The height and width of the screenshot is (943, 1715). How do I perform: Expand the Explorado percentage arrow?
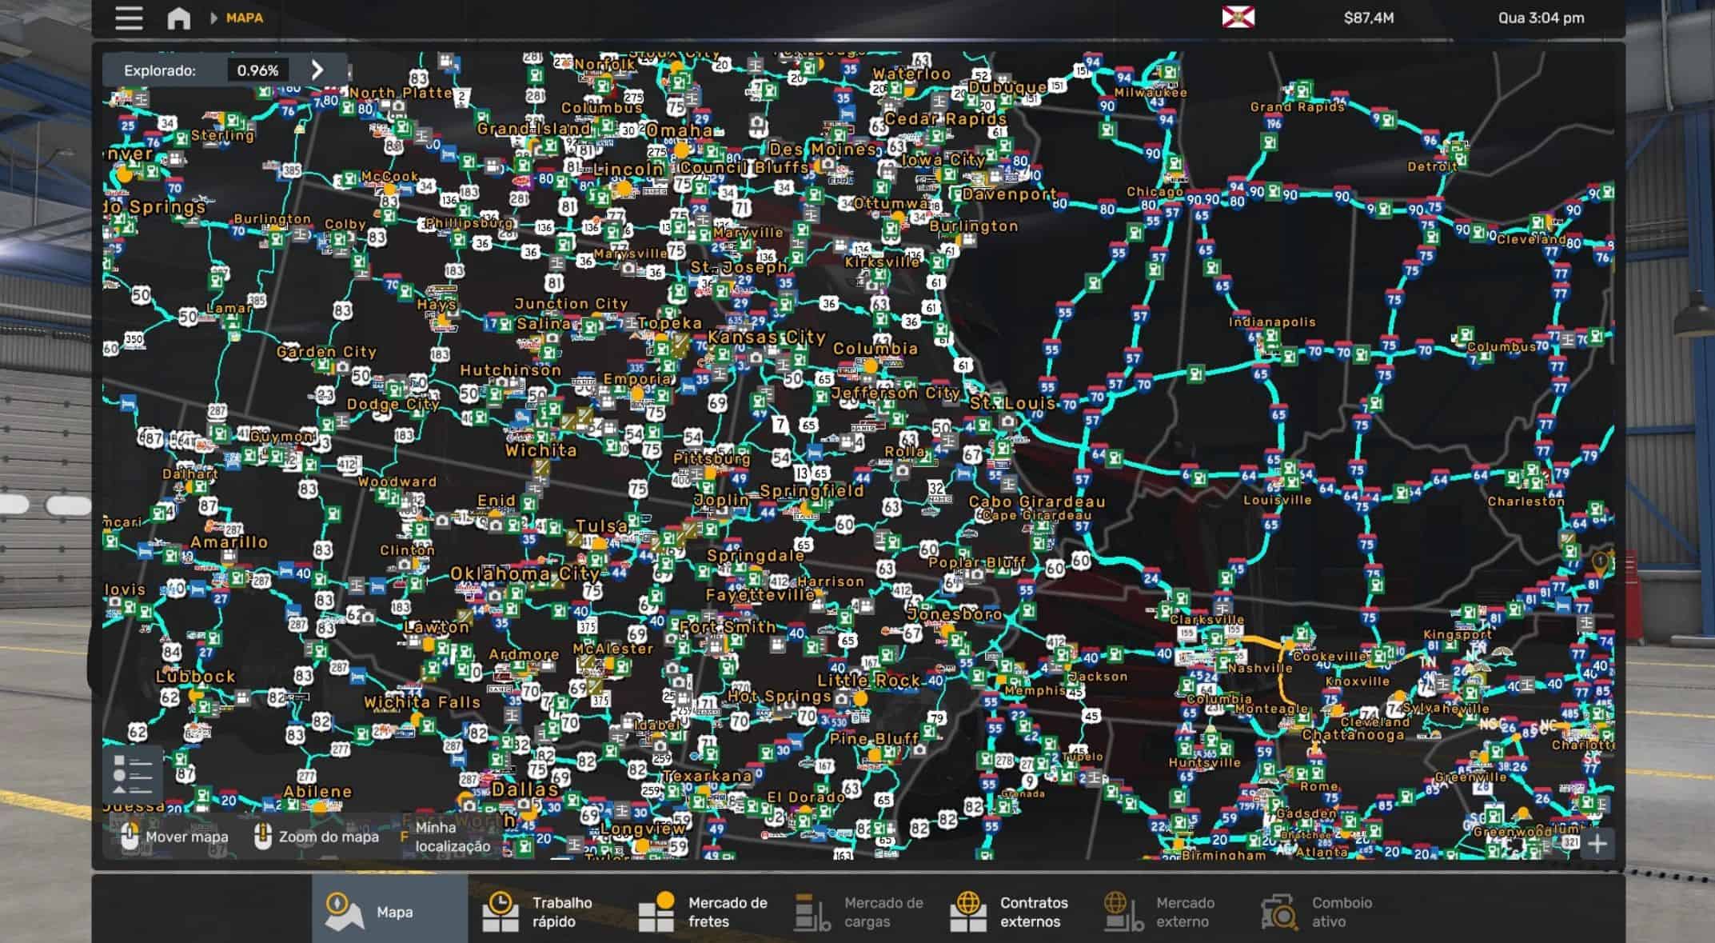tap(317, 70)
